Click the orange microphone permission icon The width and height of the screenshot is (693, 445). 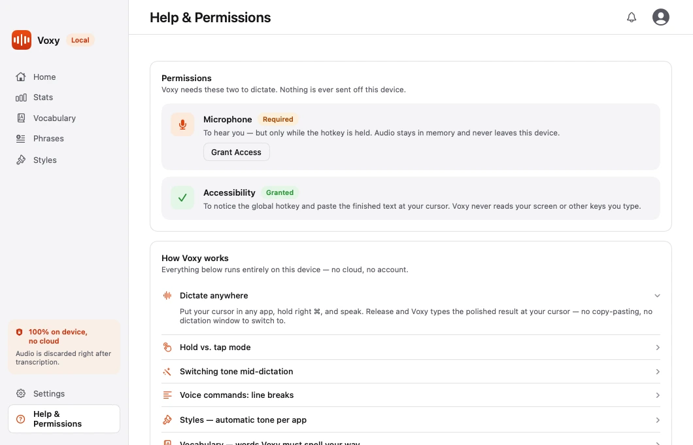182,124
